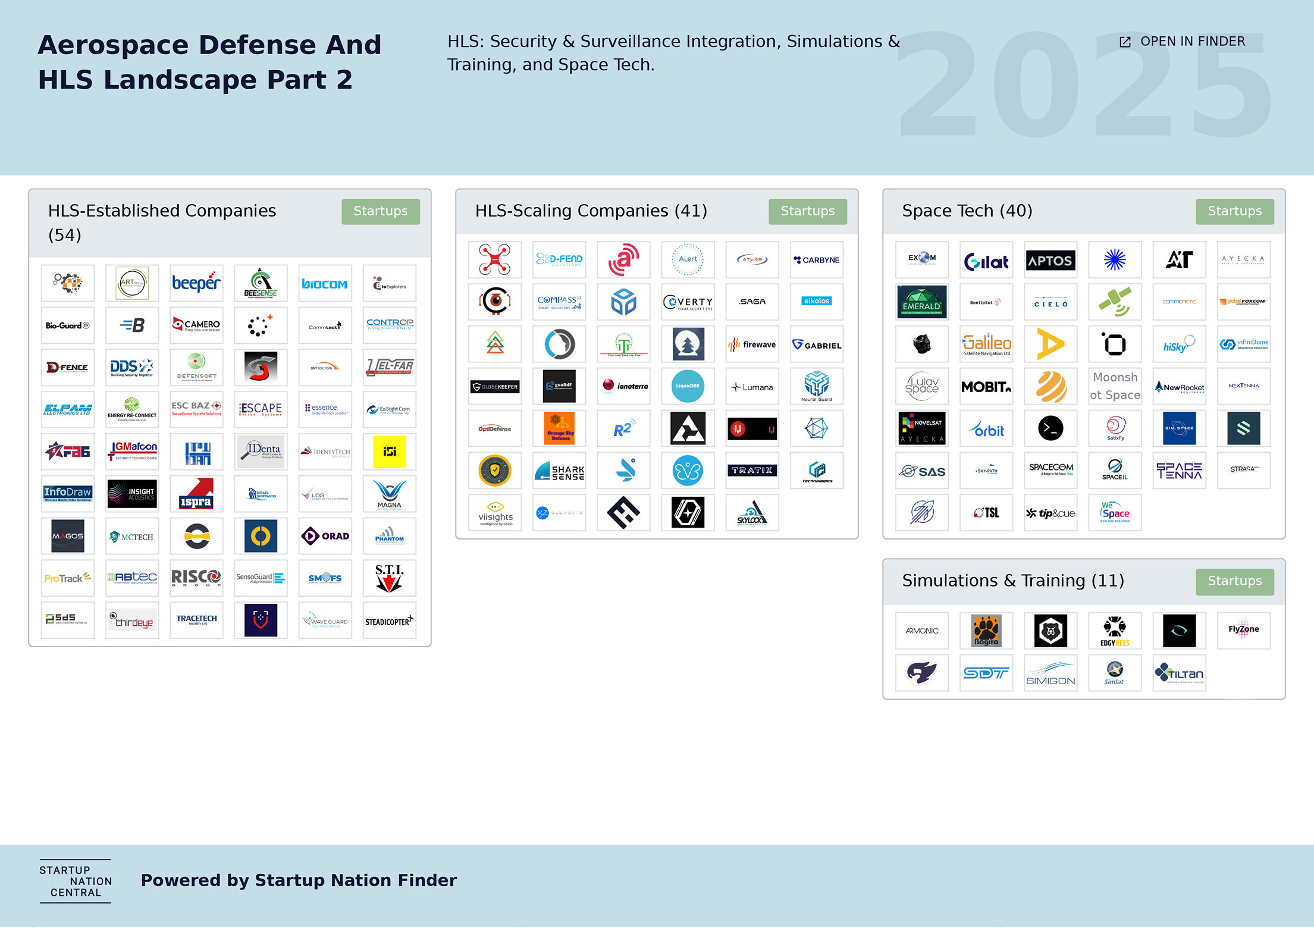Open the EL-FAR company logo

tap(390, 368)
